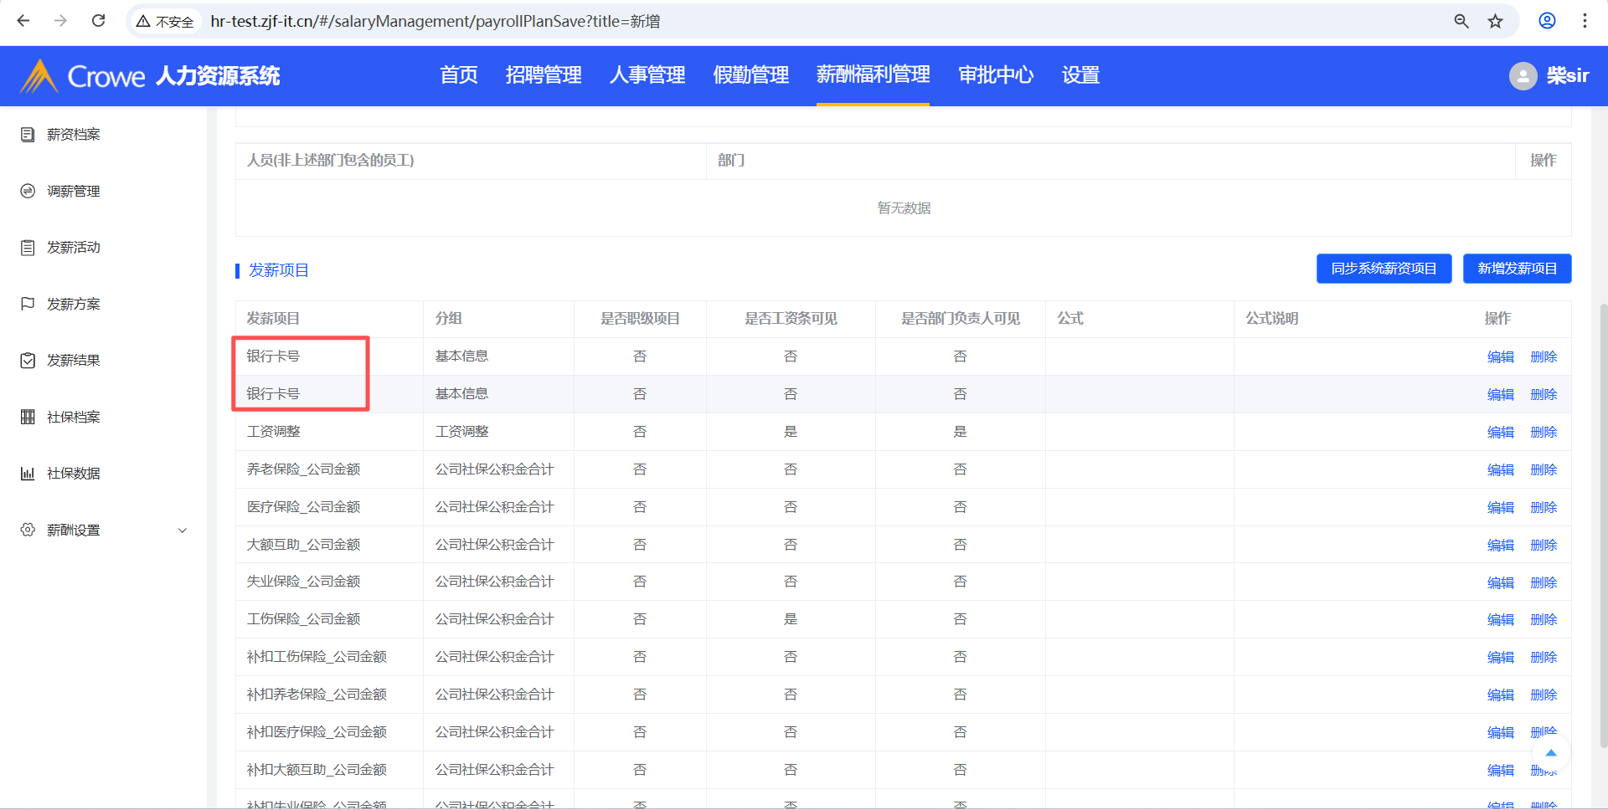Image resolution: width=1608 pixels, height=810 pixels.
Task: Click the 调薪管理 sidebar icon
Action: (x=28, y=191)
